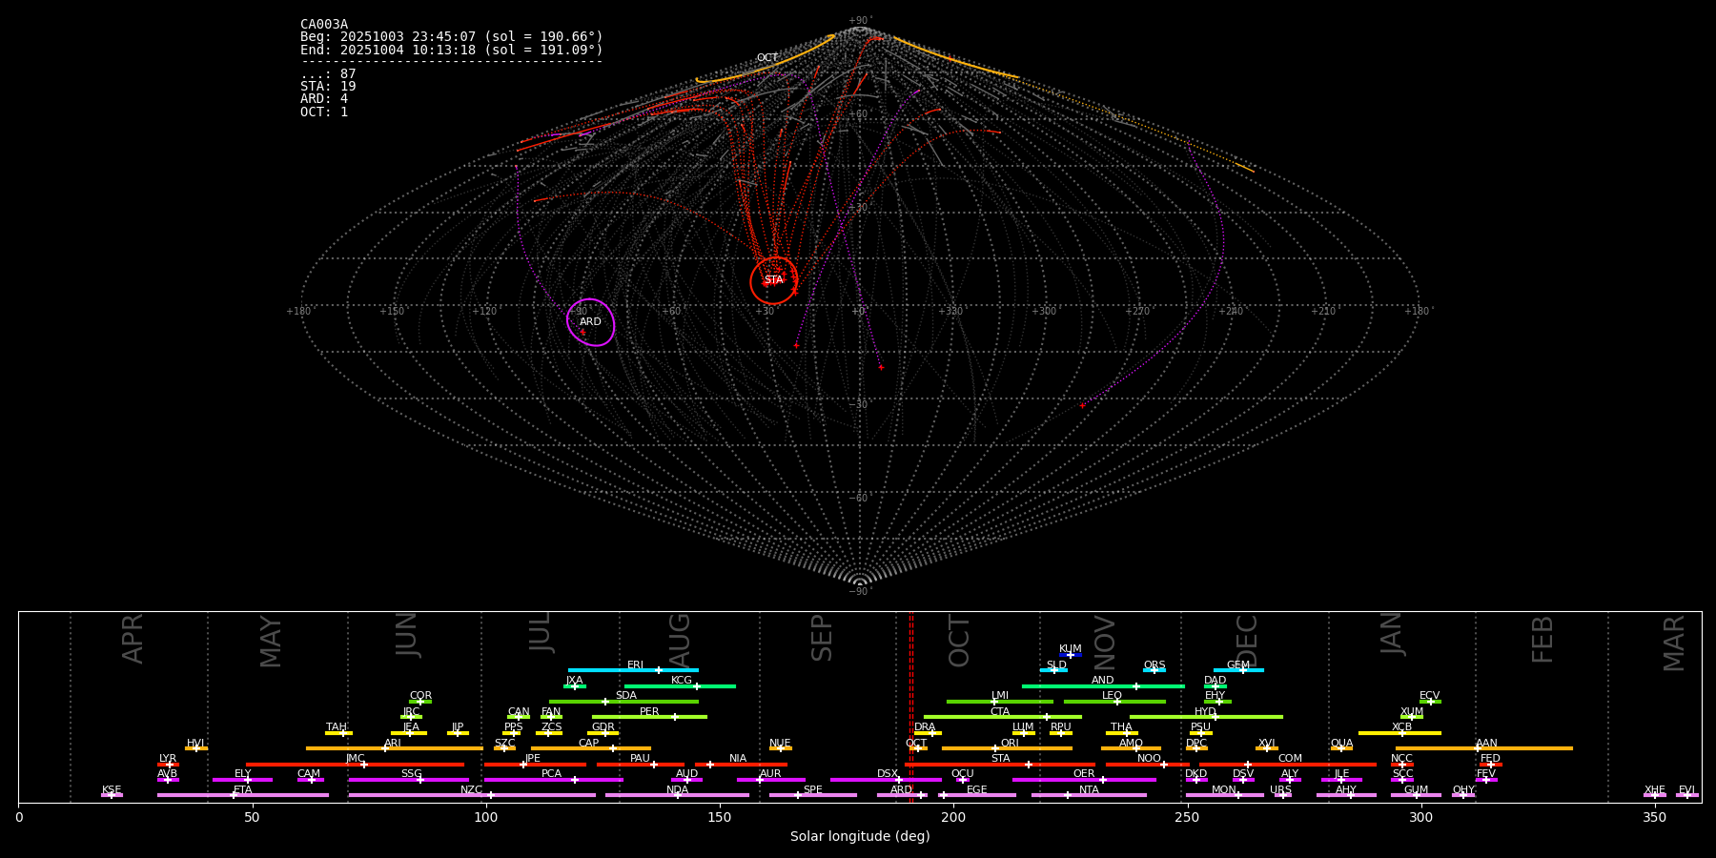Click the LYR shower label
The height and width of the screenshot is (858, 1716).
point(168,758)
